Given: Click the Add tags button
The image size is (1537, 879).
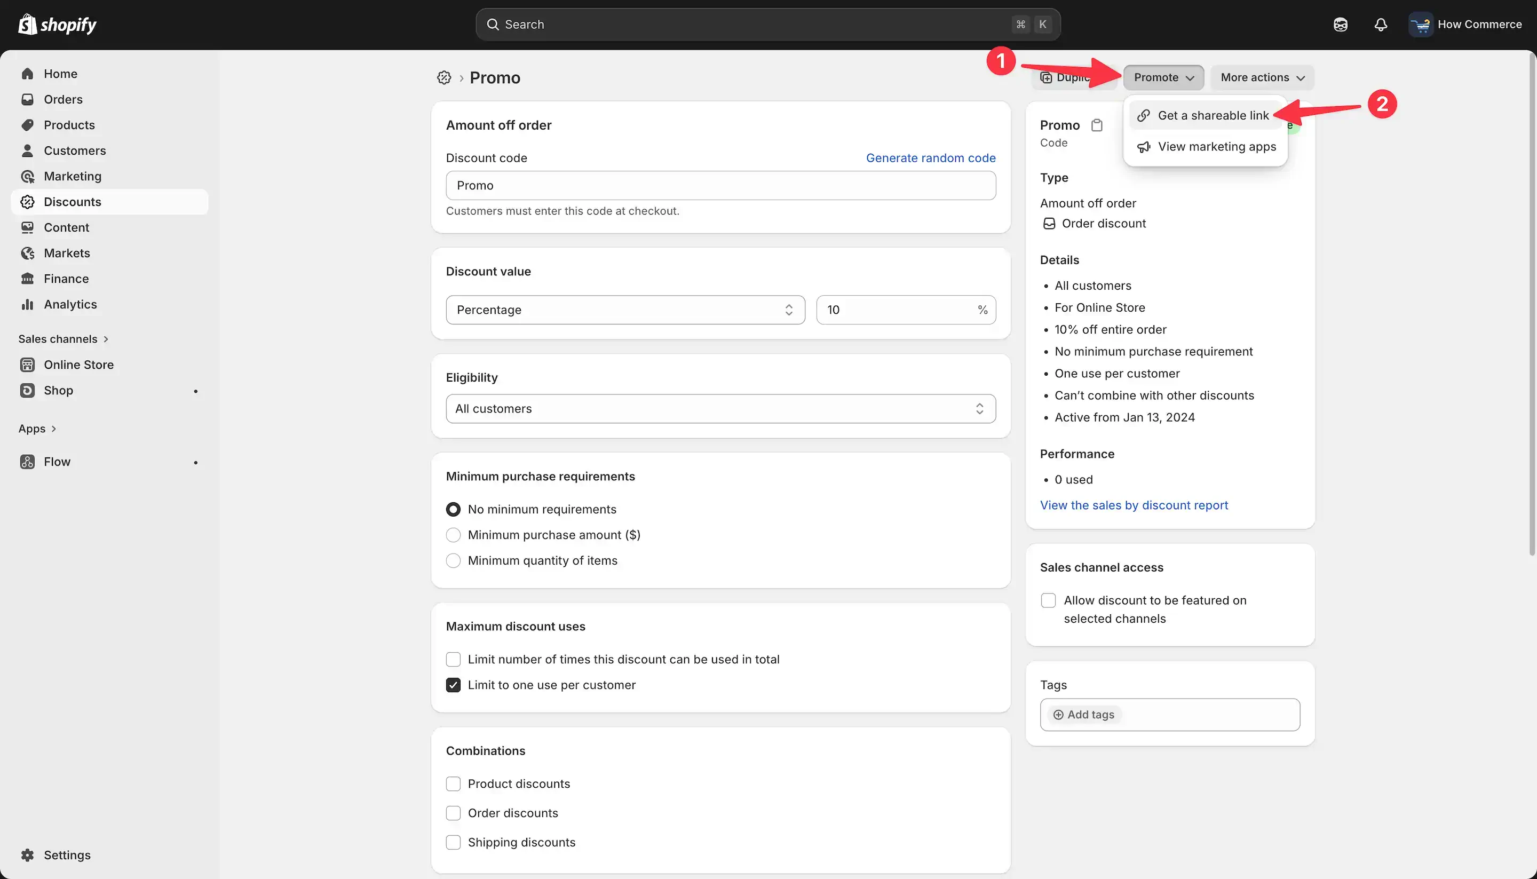Looking at the screenshot, I should click(1084, 715).
